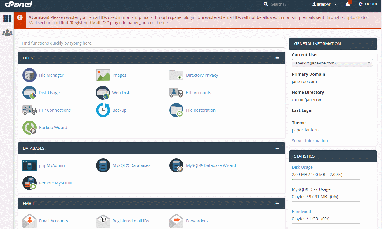Click the MySQL Disk Usage progress bar
Viewport: 382px width, 229px height.
(x=326, y=202)
